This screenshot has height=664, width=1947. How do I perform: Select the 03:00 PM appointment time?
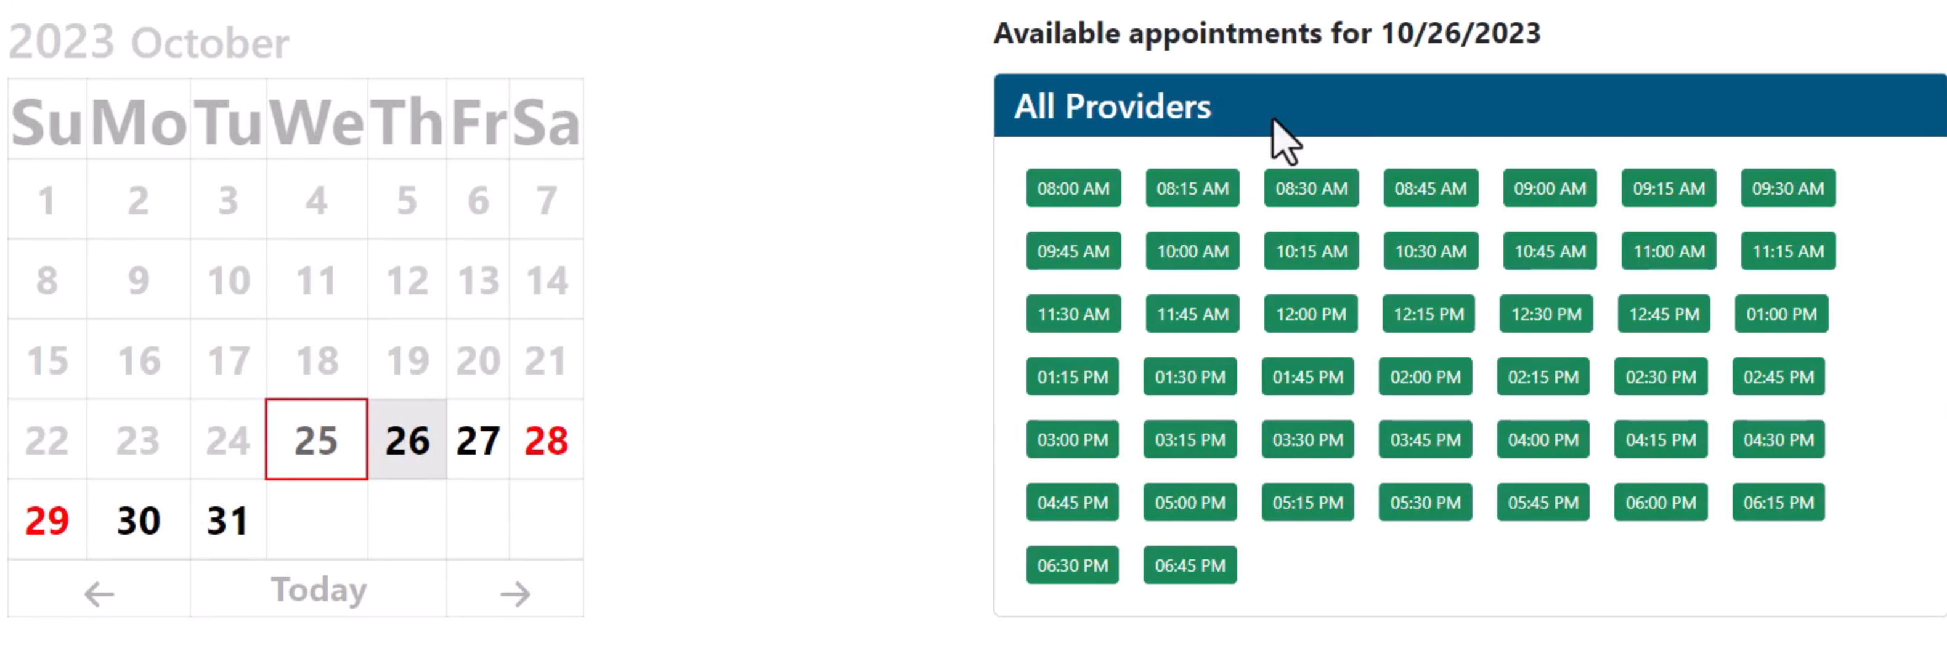pyautogui.click(x=1073, y=440)
